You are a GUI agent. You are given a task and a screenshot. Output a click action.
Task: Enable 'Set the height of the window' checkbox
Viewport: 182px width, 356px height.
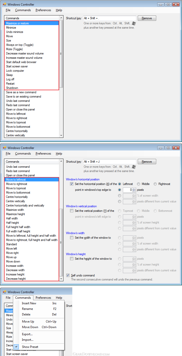point(72,259)
